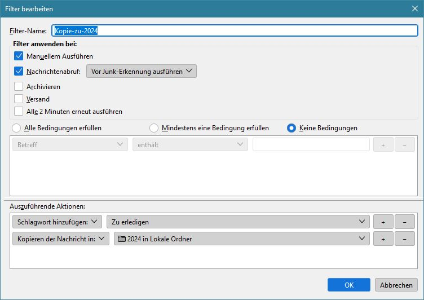This screenshot has width=424, height=300.
Task: Open Schlagwort hinzufügen action dropdown
Action: [x=57, y=222]
